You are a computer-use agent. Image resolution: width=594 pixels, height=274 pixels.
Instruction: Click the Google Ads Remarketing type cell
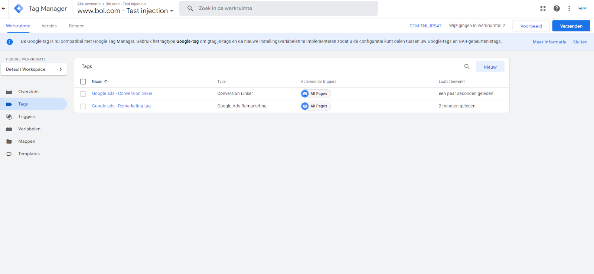point(242,106)
